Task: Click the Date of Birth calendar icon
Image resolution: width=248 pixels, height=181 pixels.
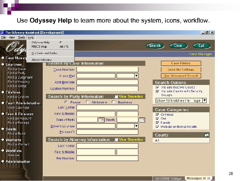Action: pos(101,120)
